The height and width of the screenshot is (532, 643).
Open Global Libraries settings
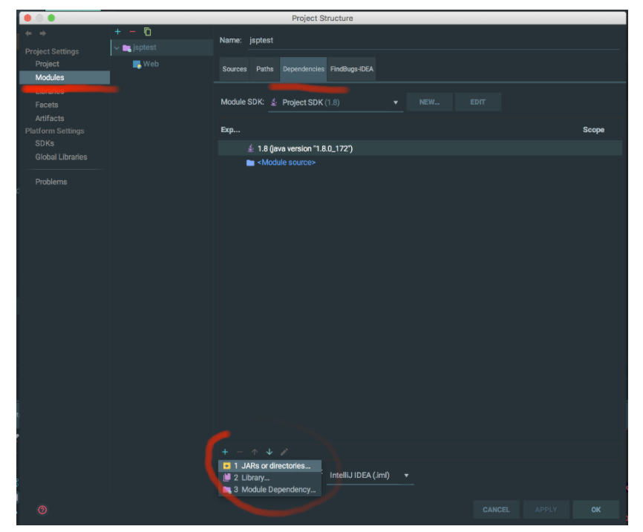pos(61,157)
